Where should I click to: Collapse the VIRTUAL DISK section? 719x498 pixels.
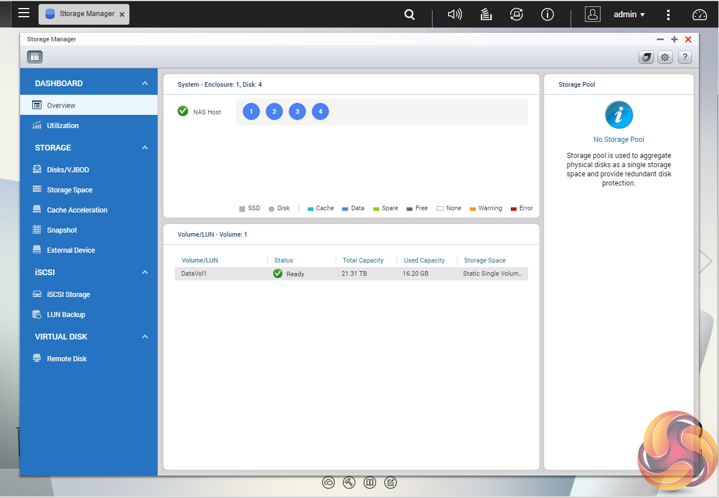tap(145, 337)
